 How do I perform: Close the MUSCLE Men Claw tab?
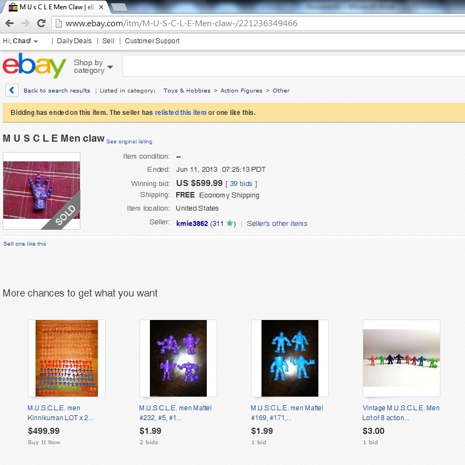(101, 7)
